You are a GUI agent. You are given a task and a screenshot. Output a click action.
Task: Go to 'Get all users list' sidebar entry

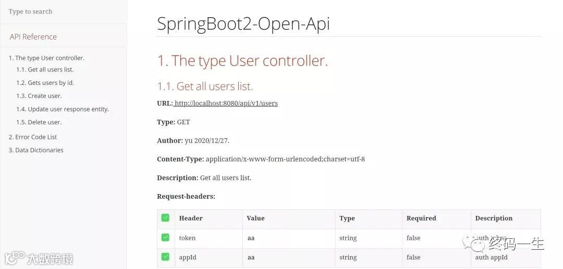click(x=45, y=70)
